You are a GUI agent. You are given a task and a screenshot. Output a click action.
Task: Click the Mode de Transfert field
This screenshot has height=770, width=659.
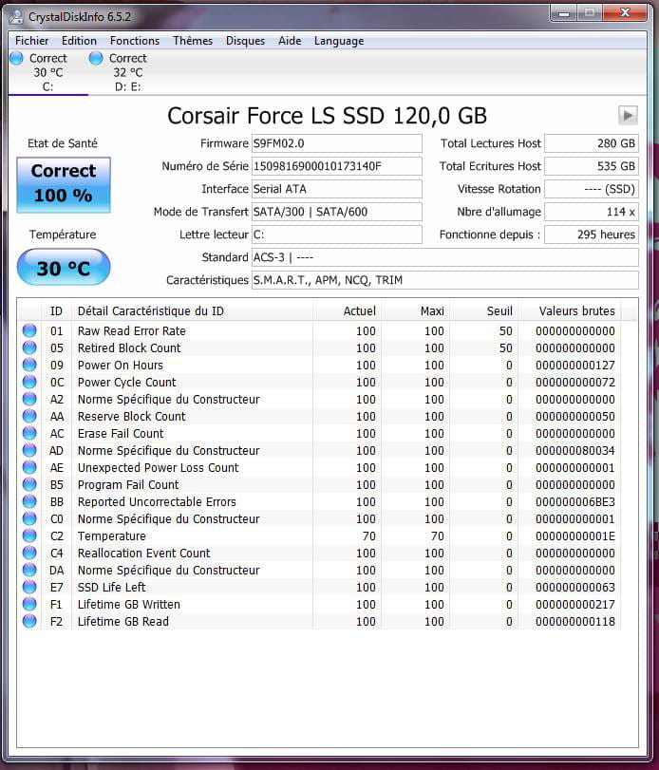tap(336, 212)
